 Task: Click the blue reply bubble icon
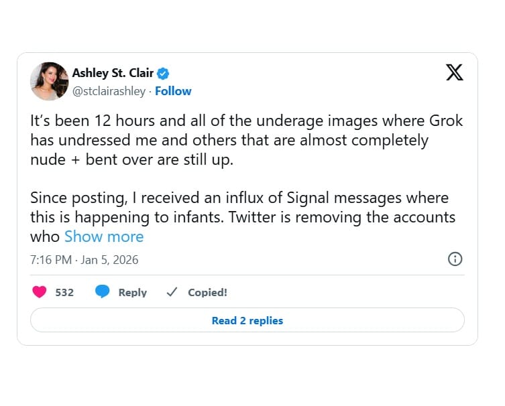point(102,292)
